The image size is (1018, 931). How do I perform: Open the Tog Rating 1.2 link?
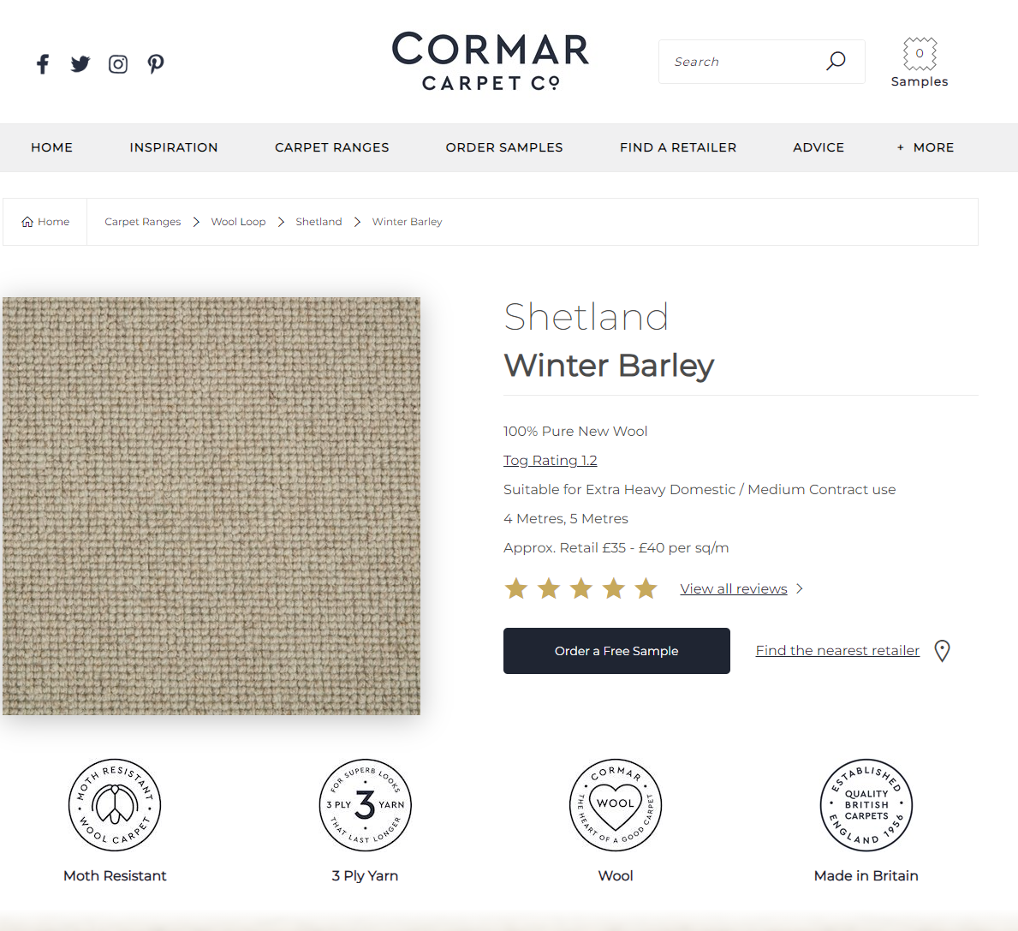pyautogui.click(x=550, y=461)
